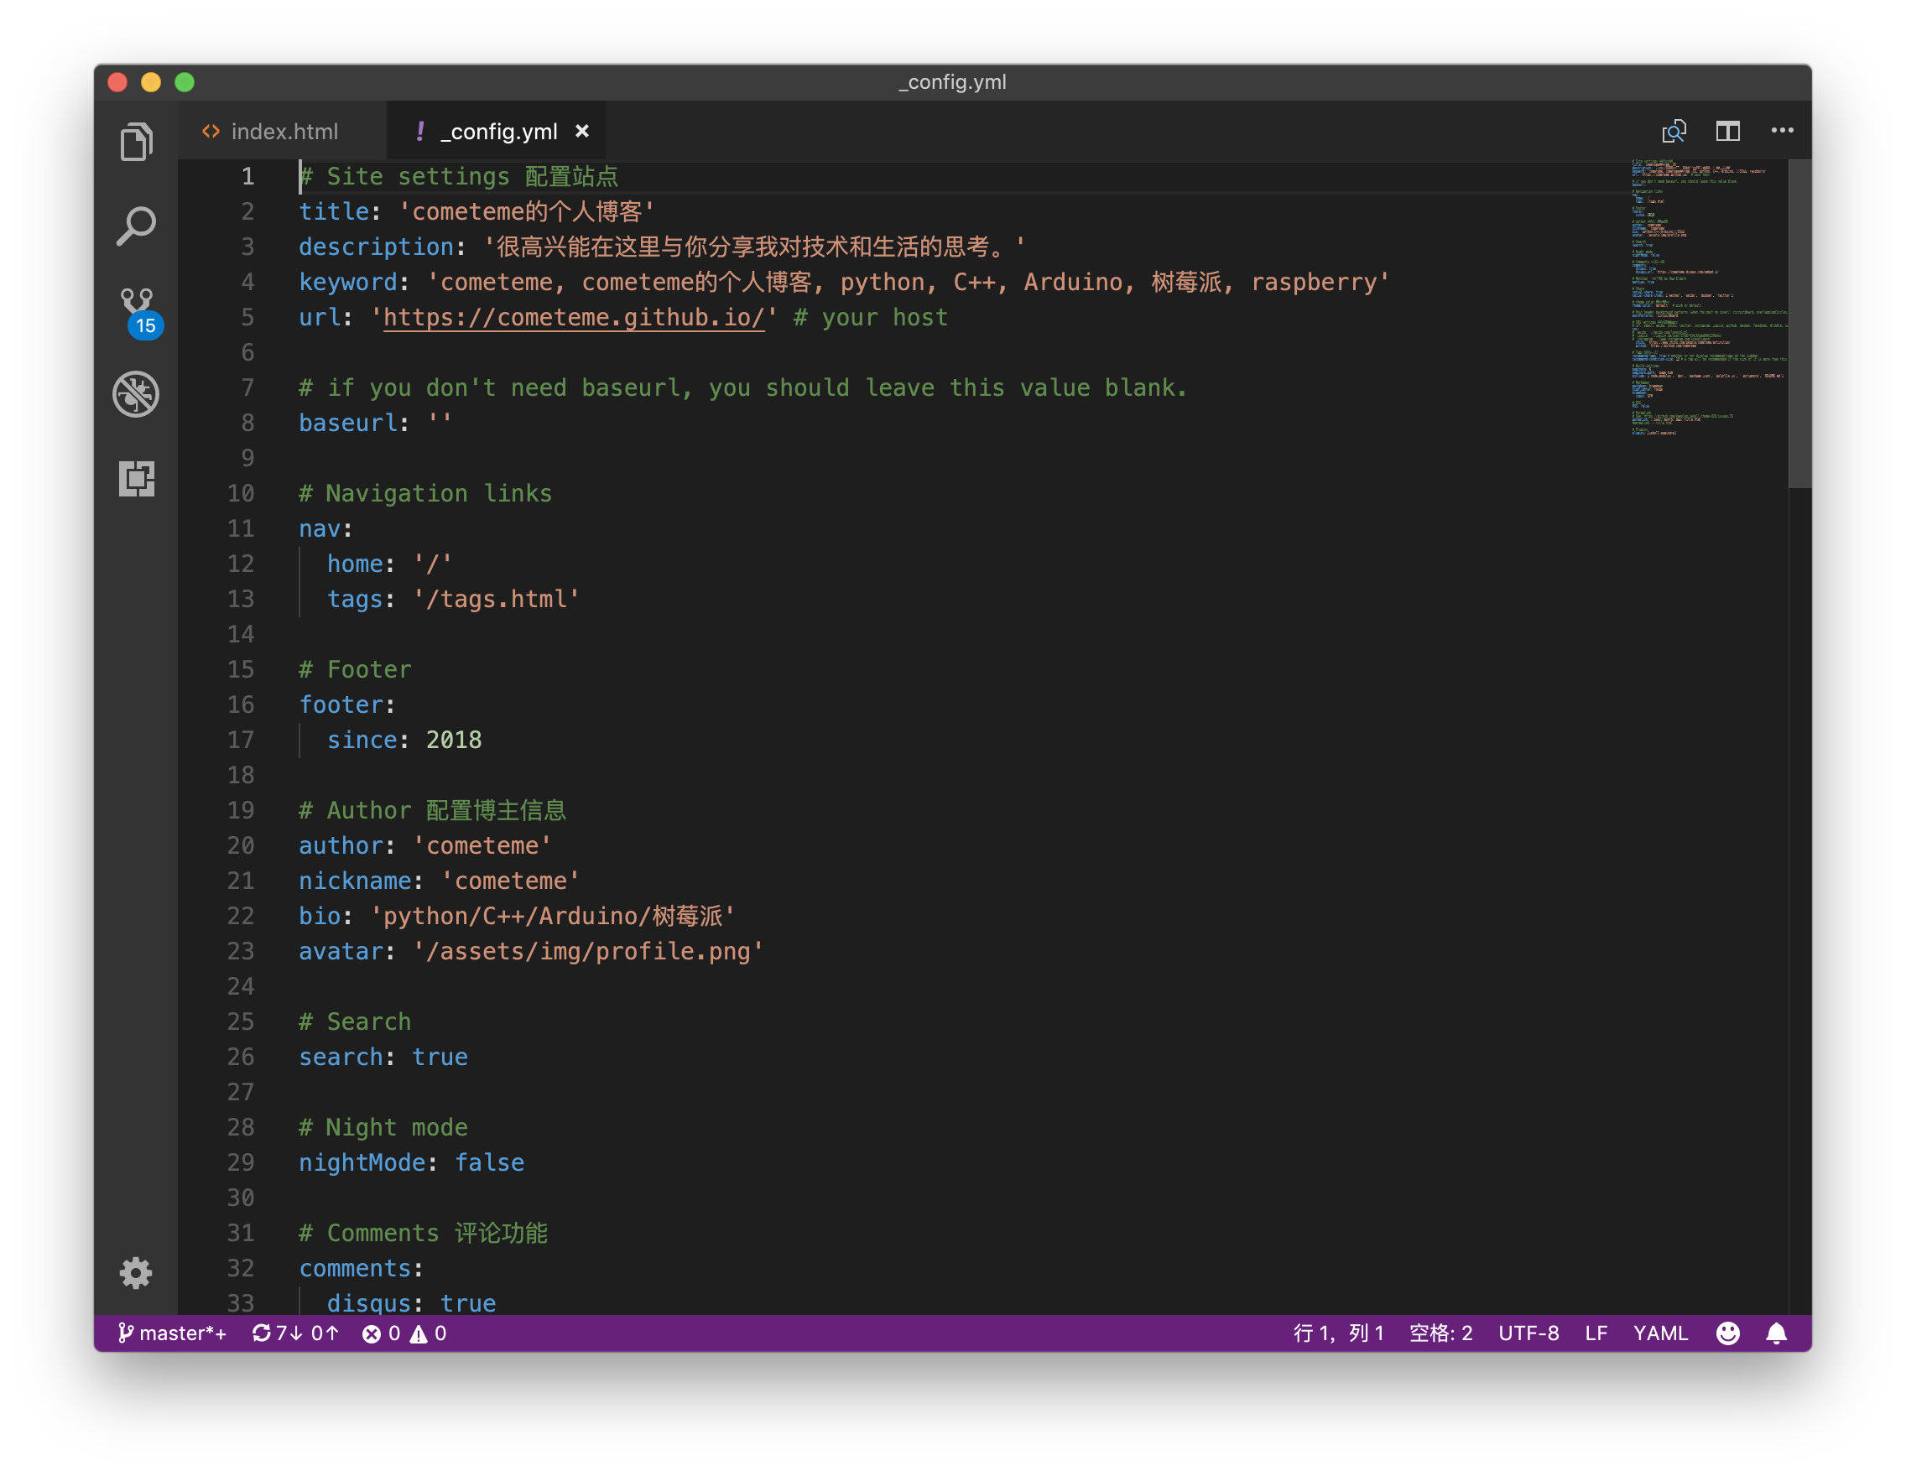Click the '# Night mode' comment
The width and height of the screenshot is (1906, 1476).
(x=383, y=1128)
